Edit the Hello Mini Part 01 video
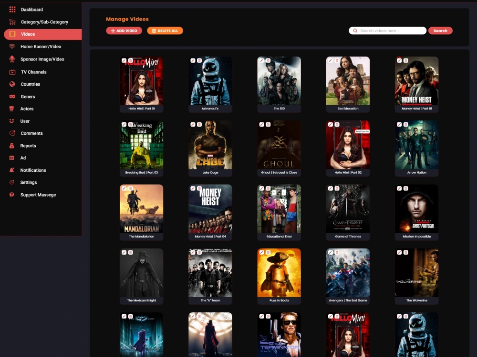Image resolution: width=477 pixels, height=357 pixels. [x=124, y=60]
